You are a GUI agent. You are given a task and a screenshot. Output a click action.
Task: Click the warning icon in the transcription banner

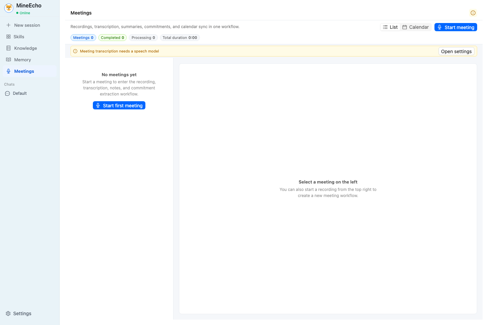click(75, 51)
